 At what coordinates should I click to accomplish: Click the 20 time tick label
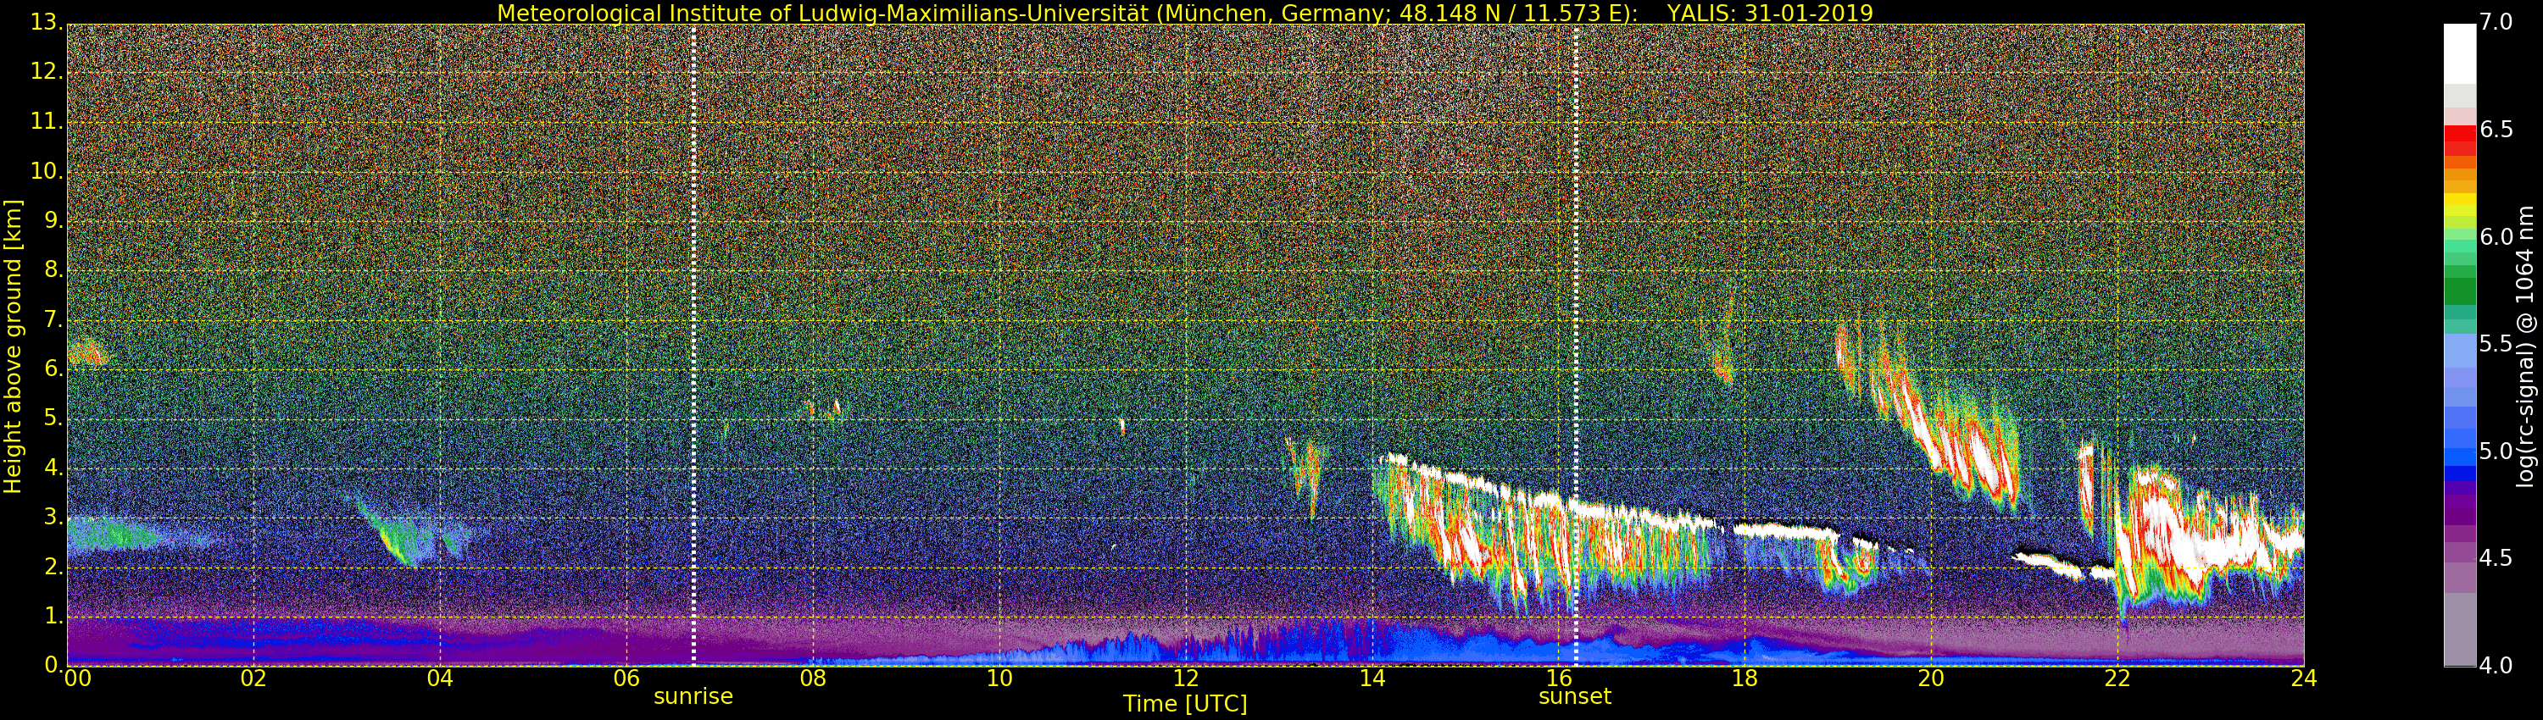tap(1931, 678)
